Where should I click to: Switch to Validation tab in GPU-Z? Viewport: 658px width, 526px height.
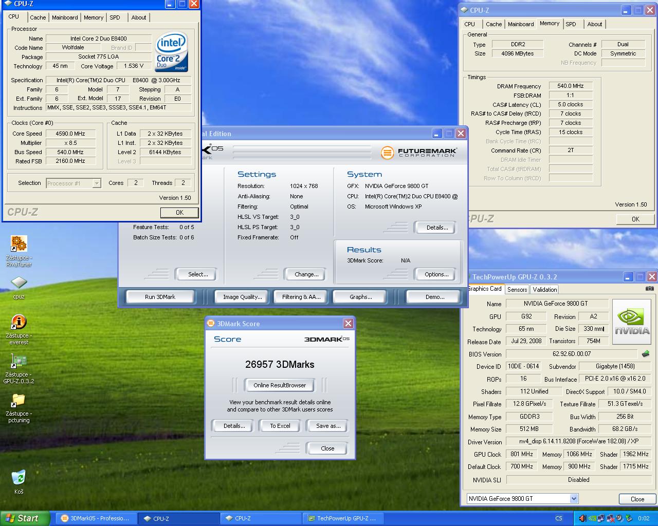pos(544,290)
